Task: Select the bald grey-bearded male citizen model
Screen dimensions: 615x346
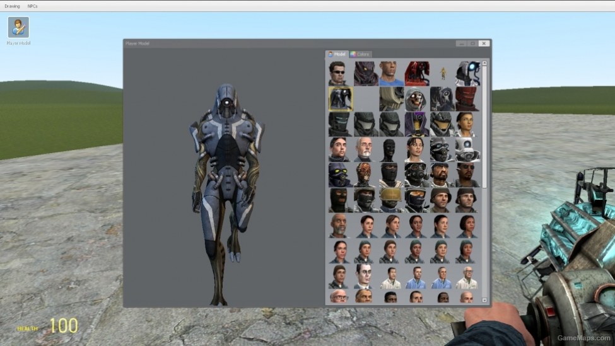Action: click(339, 226)
